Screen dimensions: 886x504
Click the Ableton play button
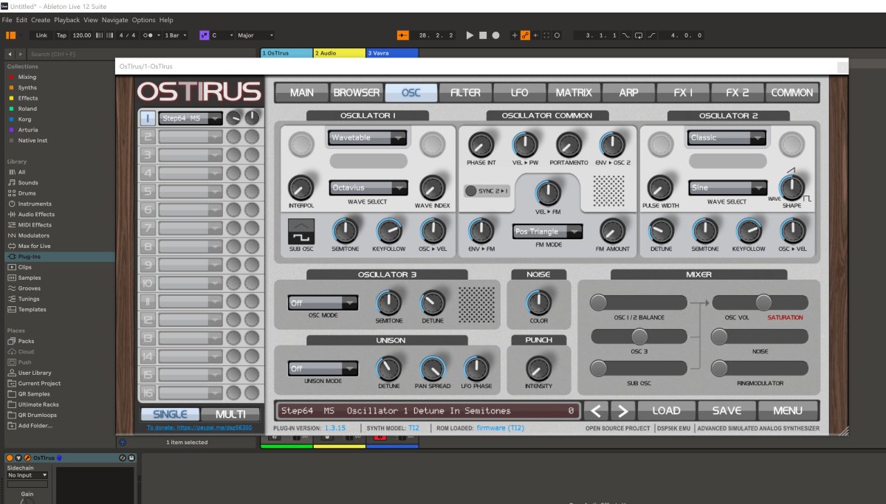(x=470, y=35)
